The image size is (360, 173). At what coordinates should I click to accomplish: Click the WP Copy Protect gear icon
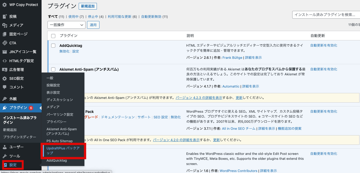[x=5, y=5]
